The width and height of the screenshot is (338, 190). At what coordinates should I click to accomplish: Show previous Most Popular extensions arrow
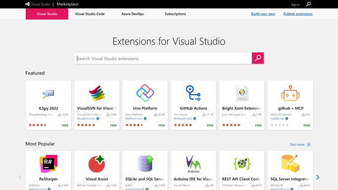[x=20, y=177]
